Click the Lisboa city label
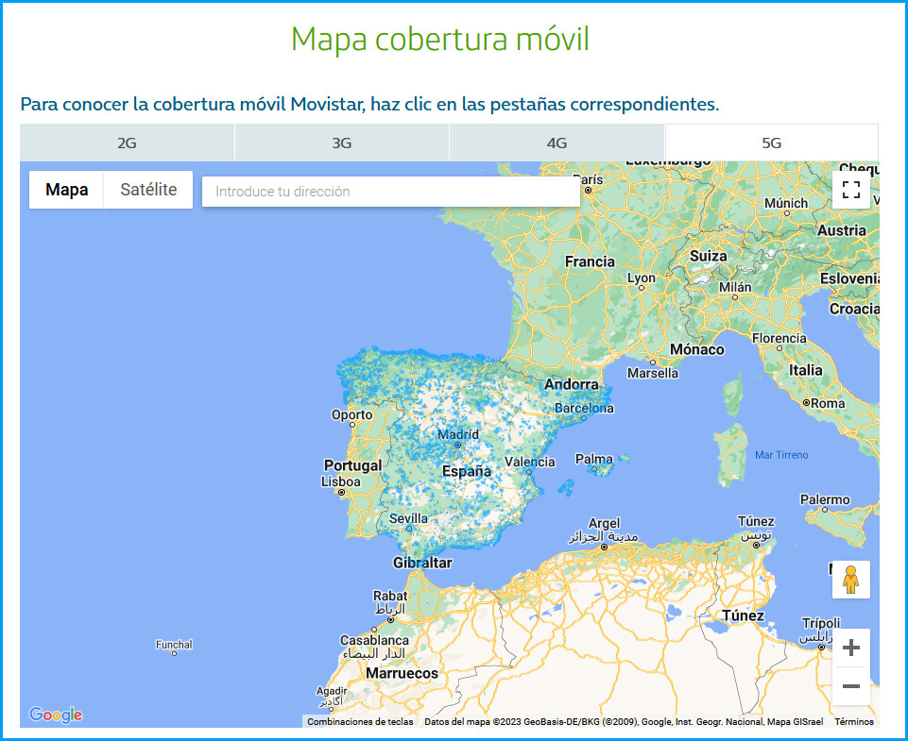 [x=340, y=481]
